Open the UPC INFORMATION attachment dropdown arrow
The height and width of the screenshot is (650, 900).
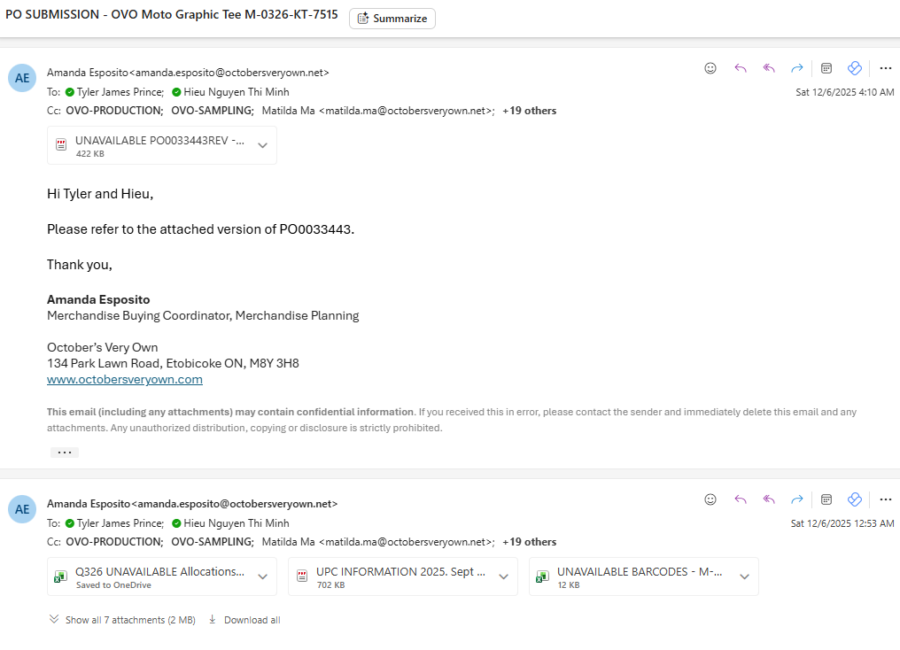tap(503, 577)
